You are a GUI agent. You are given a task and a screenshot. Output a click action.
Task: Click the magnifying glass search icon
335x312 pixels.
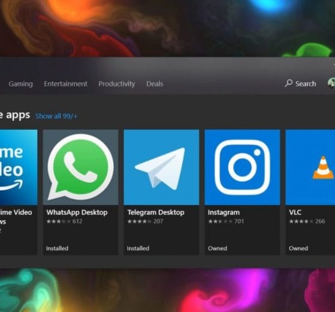[288, 83]
